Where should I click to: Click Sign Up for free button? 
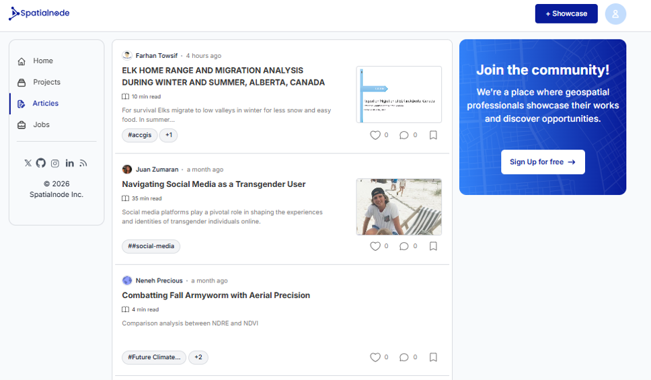(543, 162)
